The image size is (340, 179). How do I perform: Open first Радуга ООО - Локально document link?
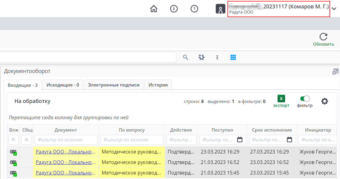pos(66,152)
